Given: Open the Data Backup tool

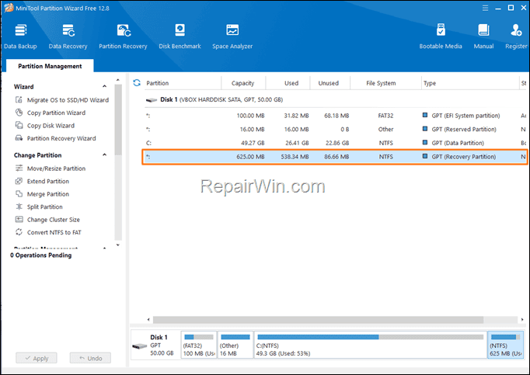Looking at the screenshot, I should click(x=20, y=36).
